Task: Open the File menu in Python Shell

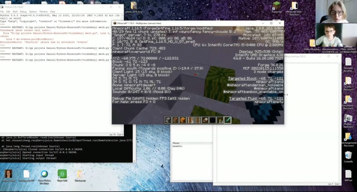Action: (2, 12)
